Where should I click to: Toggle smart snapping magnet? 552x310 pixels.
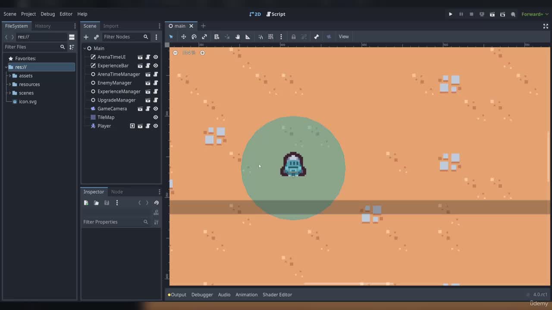pyautogui.click(x=260, y=37)
